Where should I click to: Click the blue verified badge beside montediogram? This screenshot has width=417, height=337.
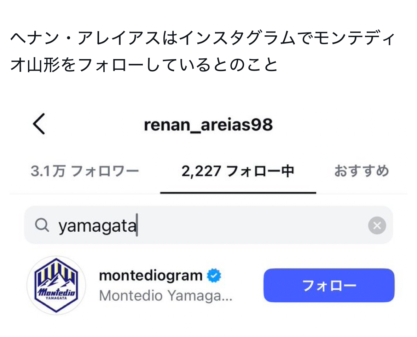[214, 275]
